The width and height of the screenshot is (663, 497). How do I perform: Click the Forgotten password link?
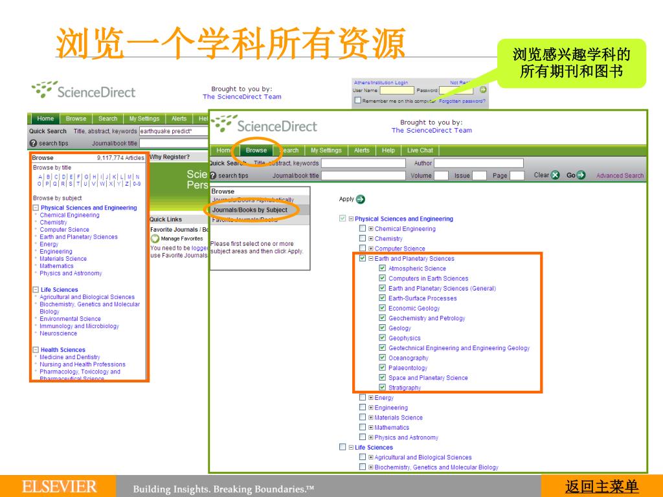tap(462, 101)
